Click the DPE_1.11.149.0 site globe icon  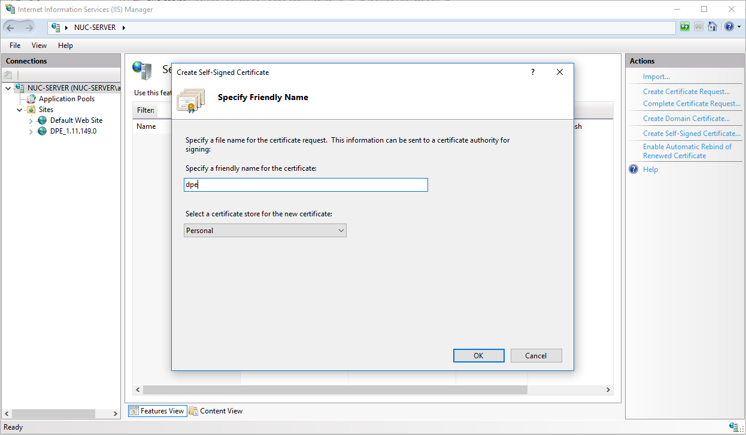42,131
